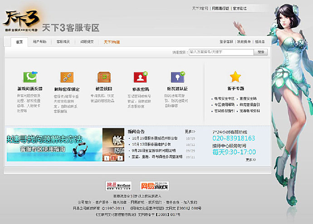
Task: Open the 解除密保绑定 heading link
Action: [67, 89]
